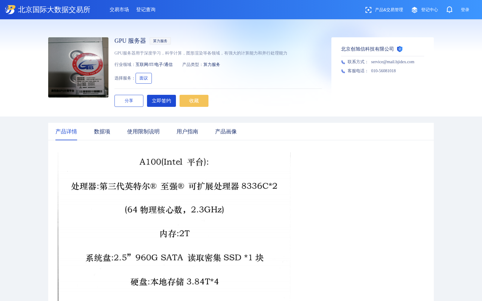482x301 pixels.
Task: Click the 算力服务 tag next to title
Action: click(x=160, y=41)
